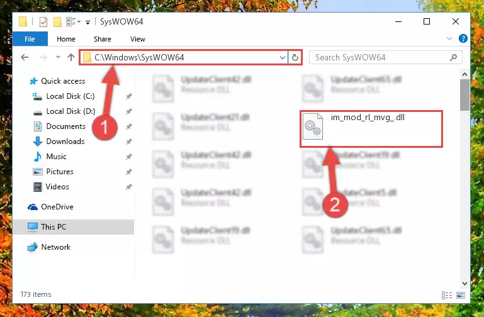
Task: Switch to Details view in status bar
Action: (x=447, y=295)
